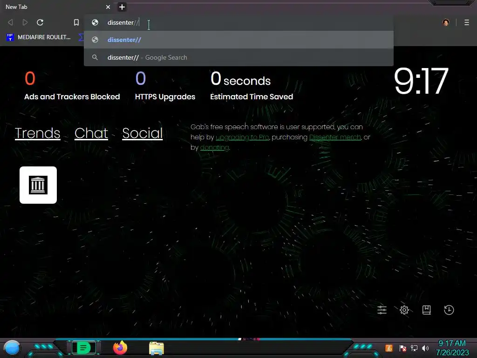Open the user profile avatar

click(x=446, y=22)
